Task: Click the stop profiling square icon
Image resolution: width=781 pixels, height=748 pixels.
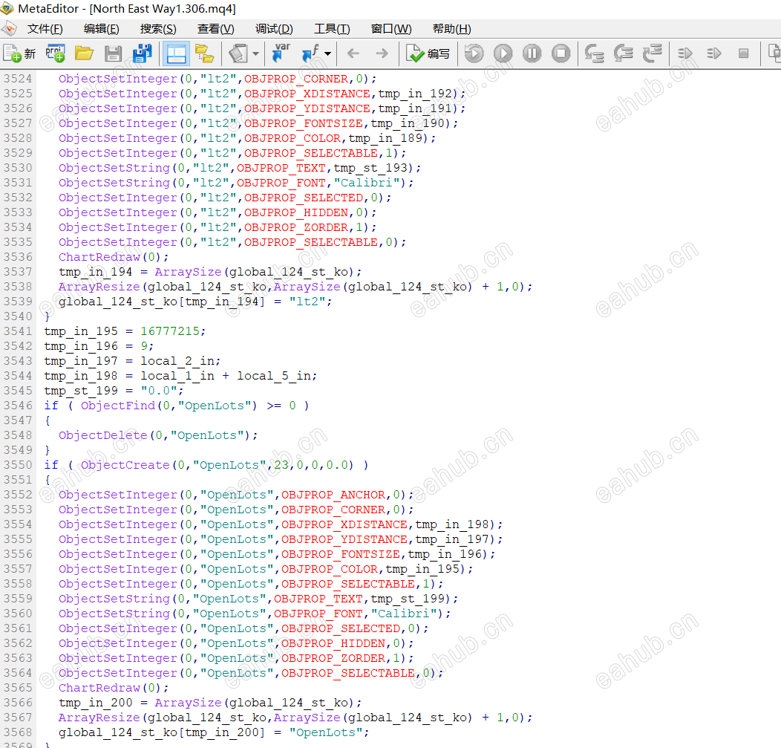Action: coord(744,53)
